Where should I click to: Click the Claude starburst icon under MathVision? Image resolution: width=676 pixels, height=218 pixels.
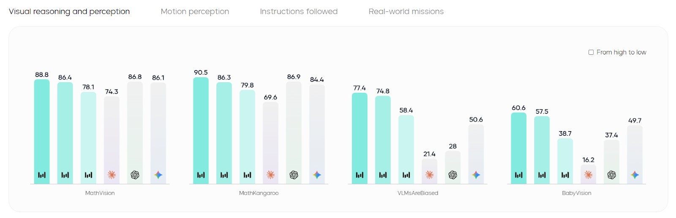112,175
